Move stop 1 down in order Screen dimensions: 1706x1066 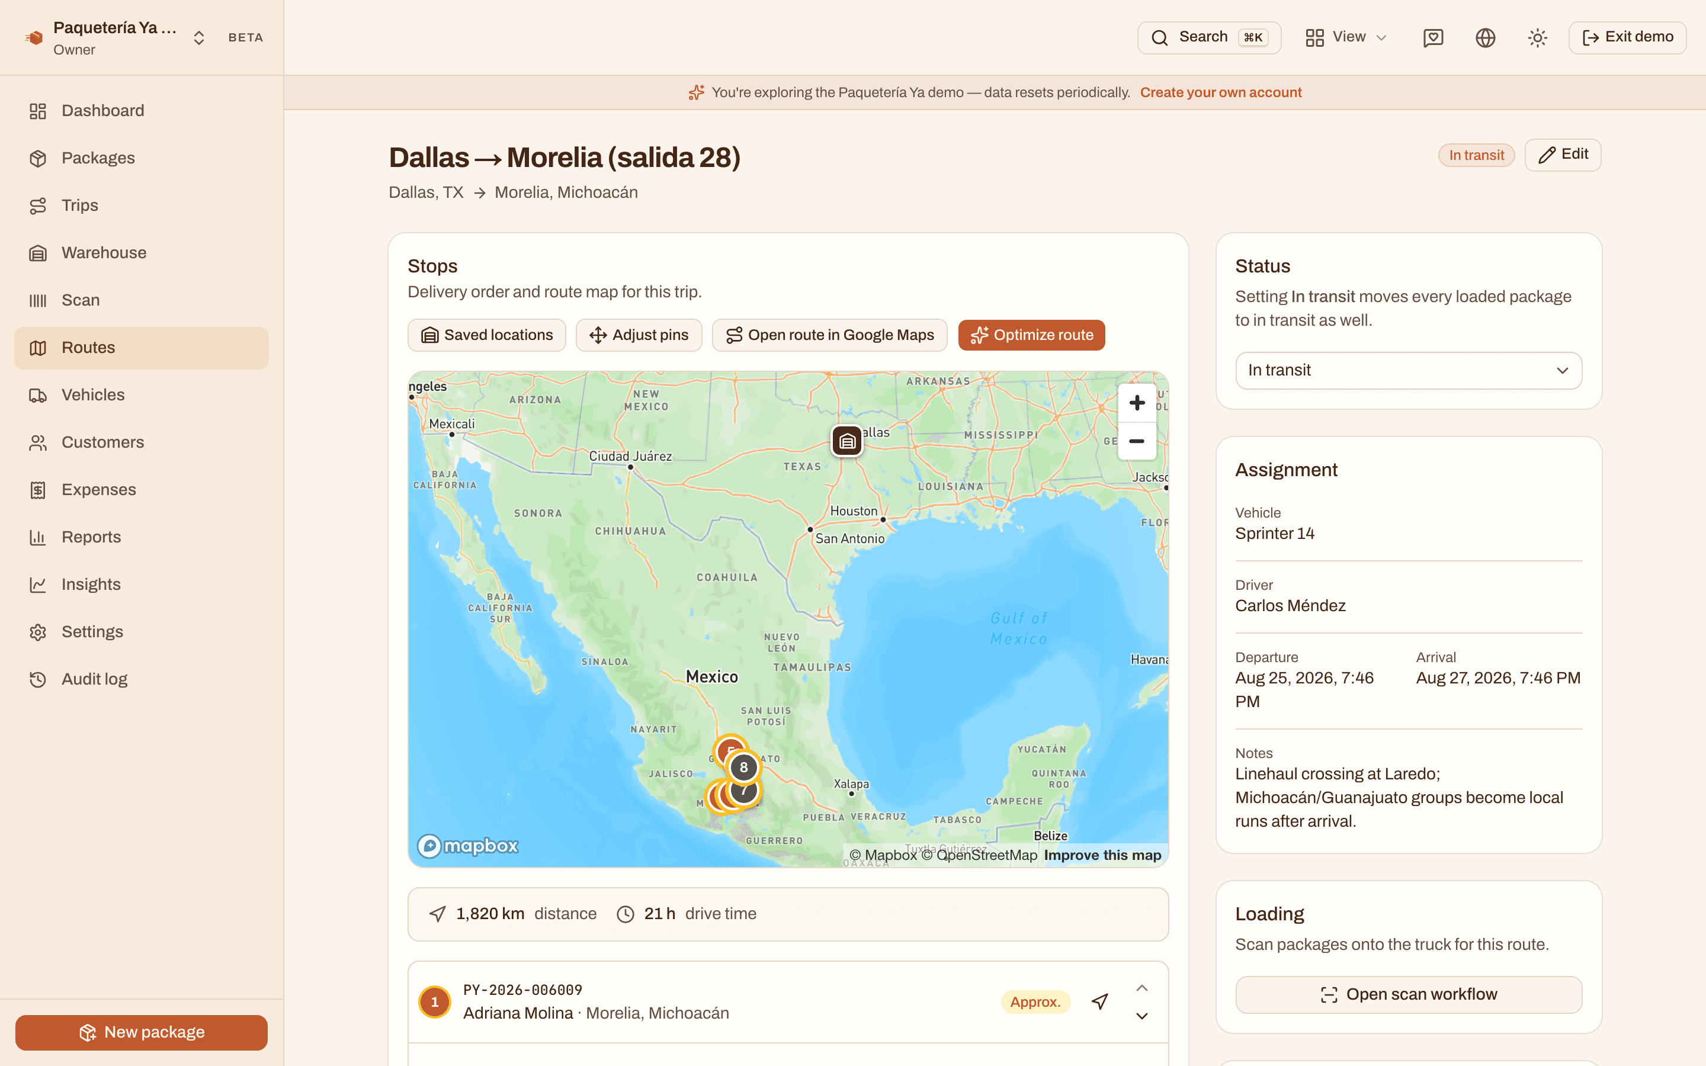[1142, 1016]
